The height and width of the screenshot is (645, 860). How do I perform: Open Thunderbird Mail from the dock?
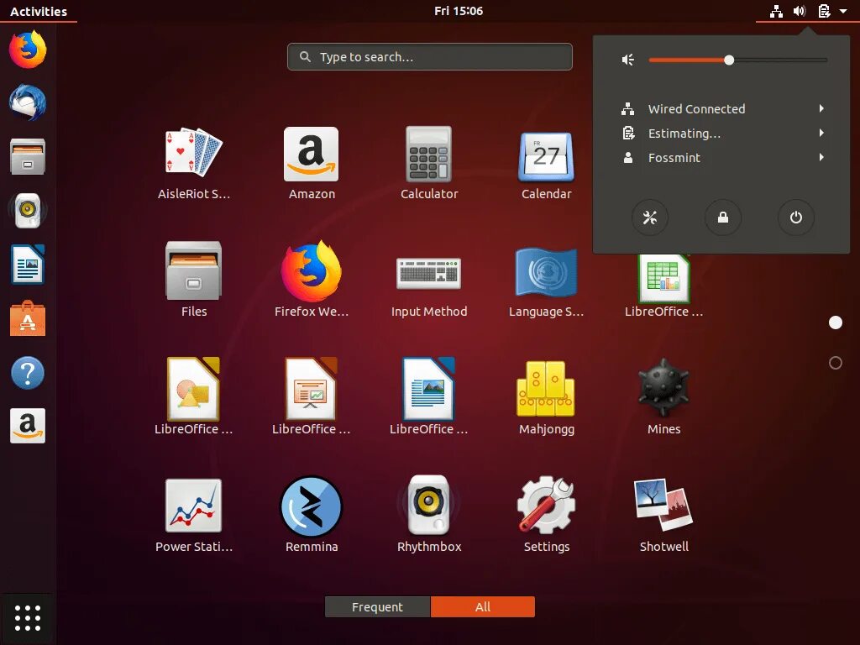tap(28, 102)
